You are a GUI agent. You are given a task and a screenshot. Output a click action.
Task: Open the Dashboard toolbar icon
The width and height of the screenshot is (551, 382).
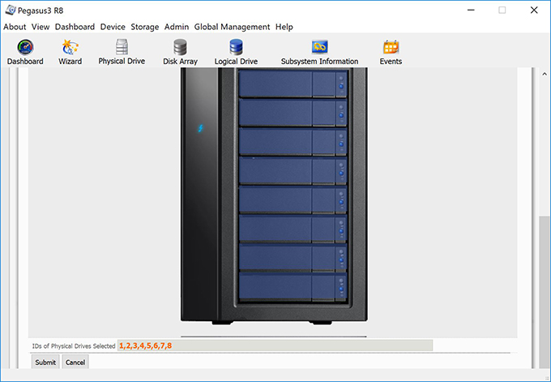pos(25,52)
